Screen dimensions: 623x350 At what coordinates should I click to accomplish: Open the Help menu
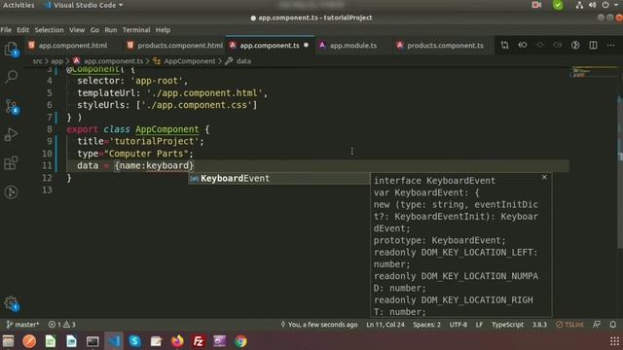point(163,30)
